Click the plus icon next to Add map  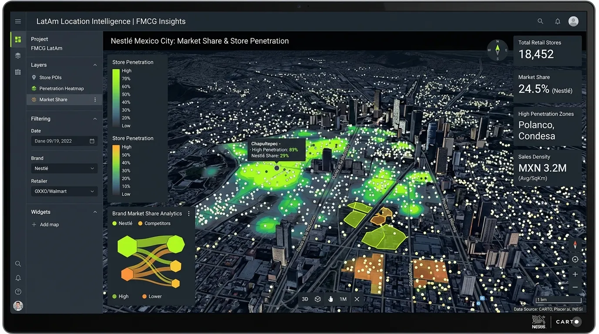tap(34, 224)
